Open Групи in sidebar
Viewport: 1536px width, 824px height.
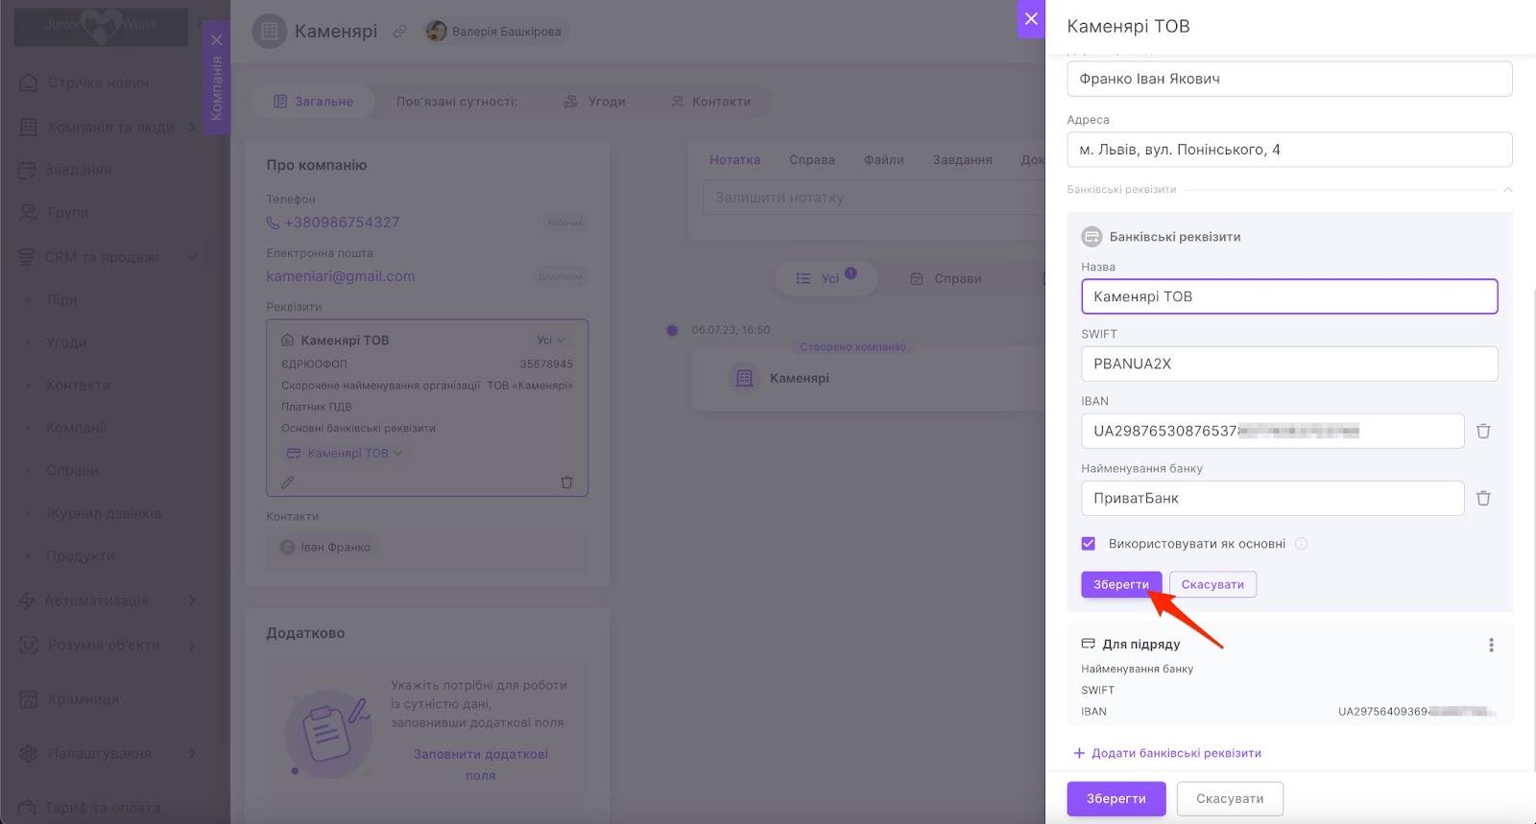click(x=67, y=212)
